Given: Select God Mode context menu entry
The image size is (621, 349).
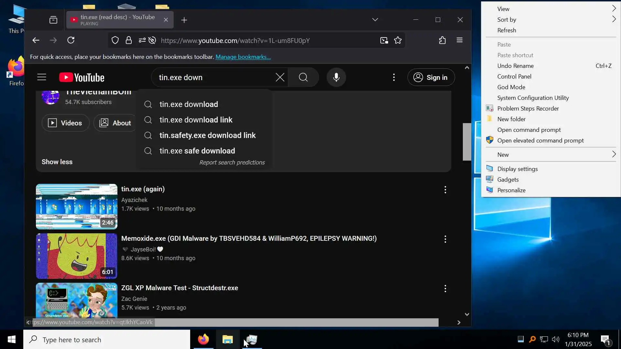Looking at the screenshot, I should click(511, 87).
